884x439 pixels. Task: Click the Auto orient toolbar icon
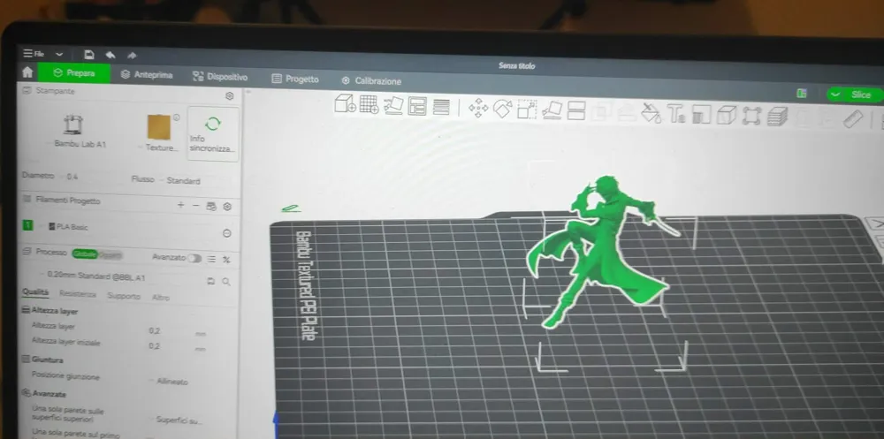(x=393, y=105)
